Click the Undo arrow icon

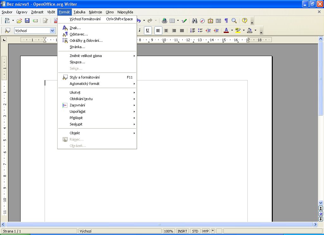[139, 21]
